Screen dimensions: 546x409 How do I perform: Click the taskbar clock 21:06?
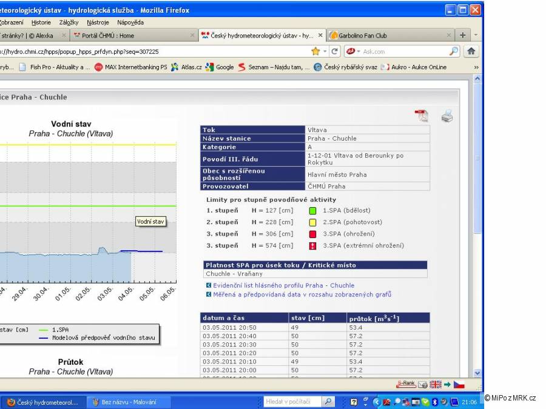pyautogui.click(x=469, y=402)
